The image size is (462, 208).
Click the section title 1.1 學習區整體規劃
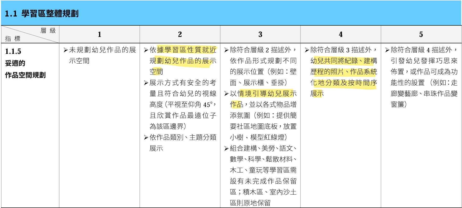[42, 14]
